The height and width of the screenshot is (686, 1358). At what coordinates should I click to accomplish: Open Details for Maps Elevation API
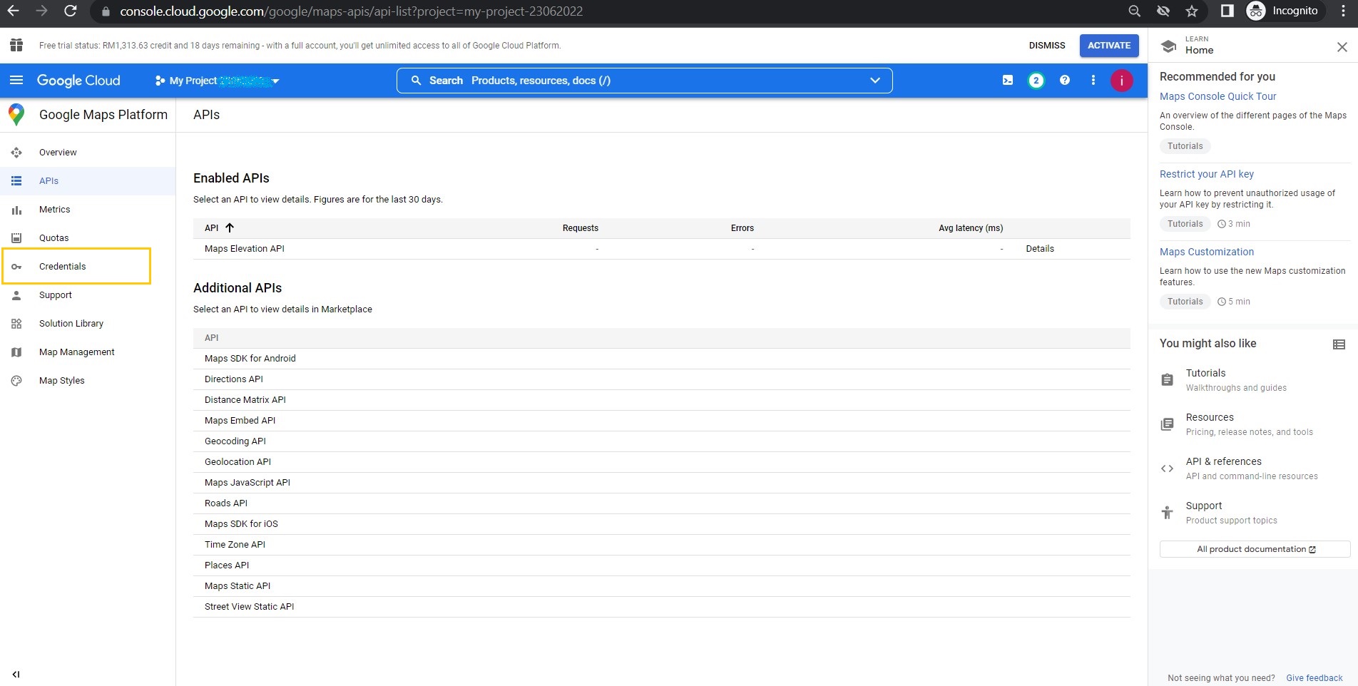[x=1040, y=249]
